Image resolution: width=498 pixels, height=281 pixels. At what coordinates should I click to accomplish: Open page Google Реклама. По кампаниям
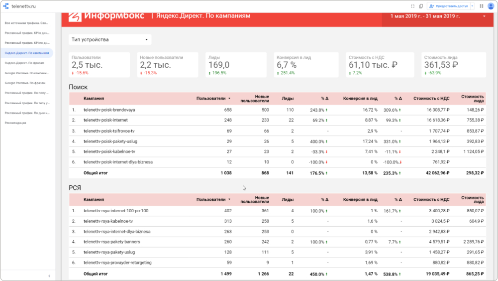pyautogui.click(x=27, y=73)
